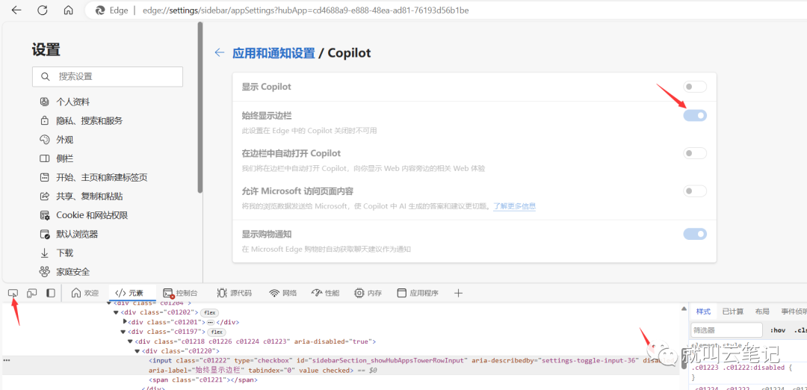Expand collapsed ellipsis in c01201 div
Image resolution: width=807 pixels, height=390 pixels.
click(x=211, y=322)
